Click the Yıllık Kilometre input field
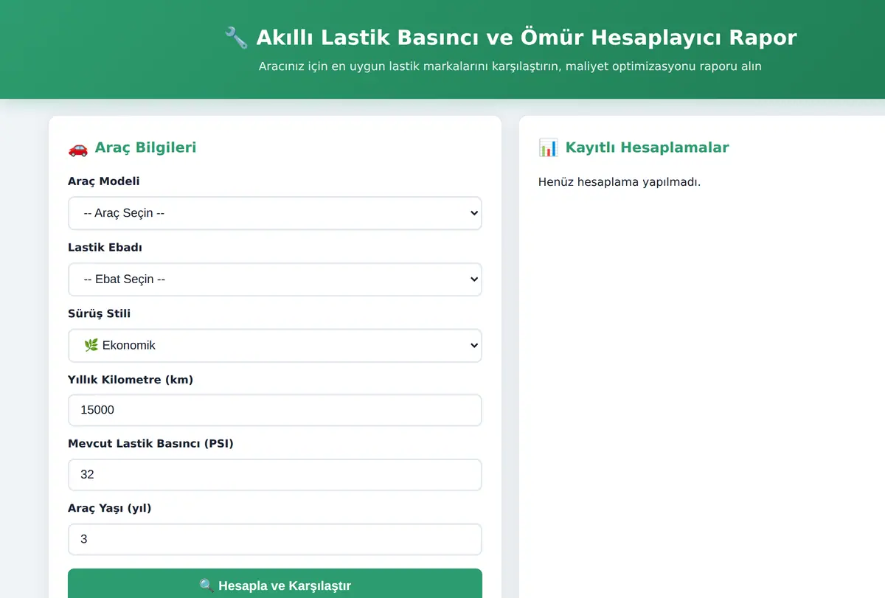Image resolution: width=885 pixels, height=598 pixels. click(274, 410)
